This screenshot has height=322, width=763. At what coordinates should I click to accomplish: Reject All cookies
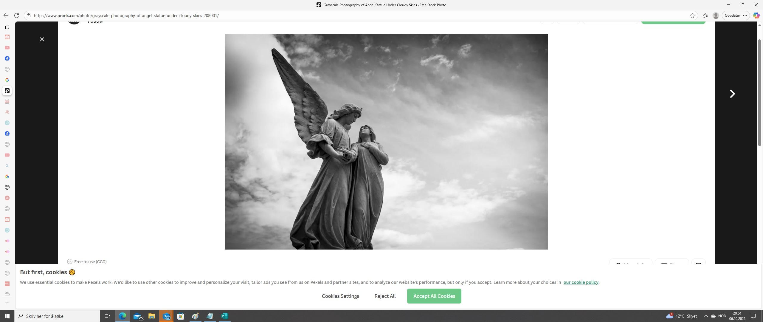[385, 296]
